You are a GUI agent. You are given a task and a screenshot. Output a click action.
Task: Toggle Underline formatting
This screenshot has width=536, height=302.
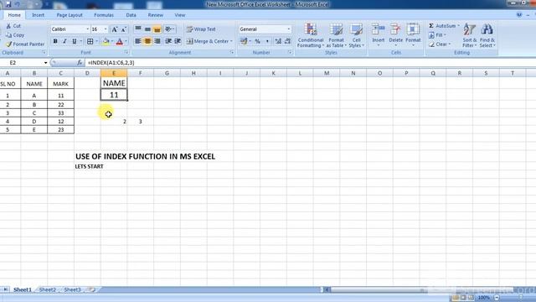75,41
